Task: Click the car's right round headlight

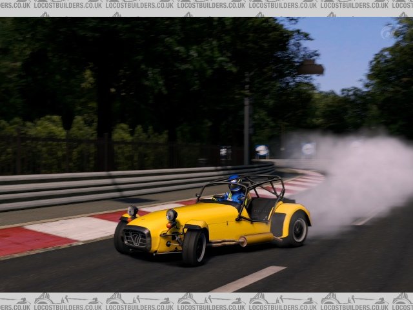Action: 171,215
